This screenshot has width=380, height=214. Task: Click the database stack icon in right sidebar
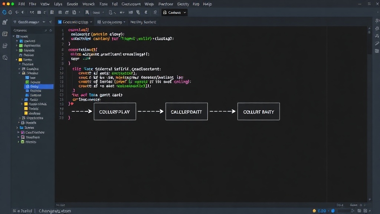point(377,51)
